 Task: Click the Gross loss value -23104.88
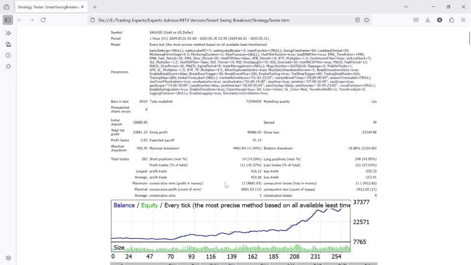point(368,132)
